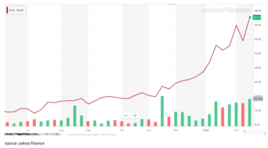This screenshot has width=268, height=148.
Task: Zoom out with the minus button
Action: 126,115
